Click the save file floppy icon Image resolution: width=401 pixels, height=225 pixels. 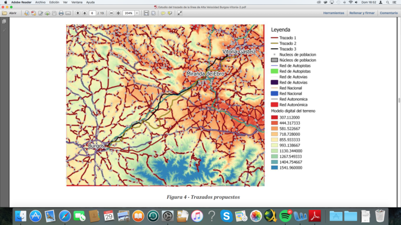[54, 13]
